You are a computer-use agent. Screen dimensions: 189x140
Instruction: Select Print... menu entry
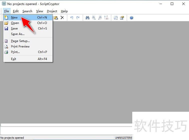pos(28,52)
